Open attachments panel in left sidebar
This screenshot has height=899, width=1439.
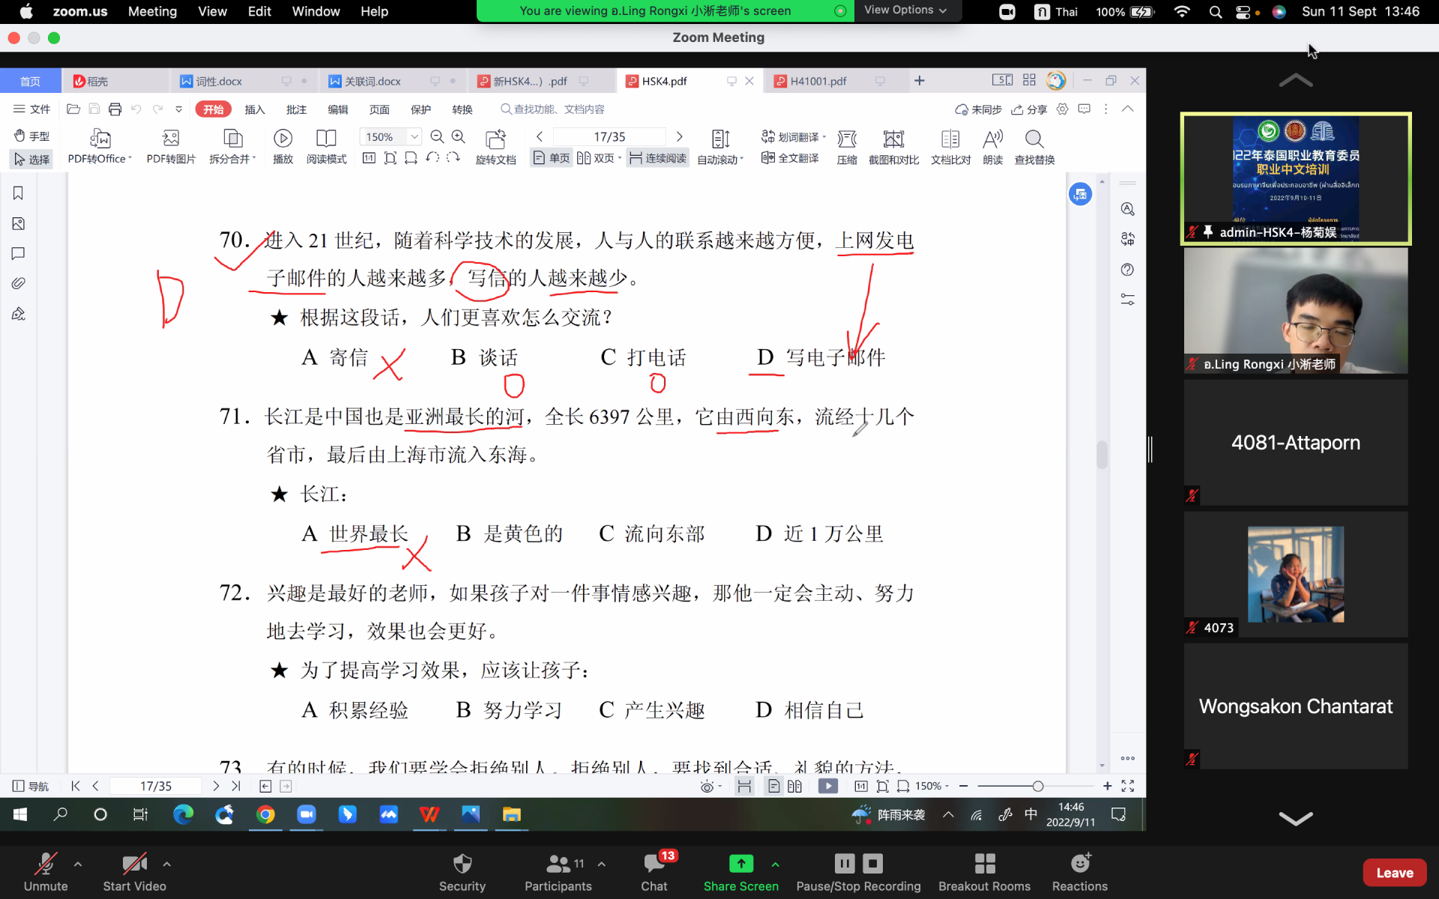pyautogui.click(x=19, y=283)
